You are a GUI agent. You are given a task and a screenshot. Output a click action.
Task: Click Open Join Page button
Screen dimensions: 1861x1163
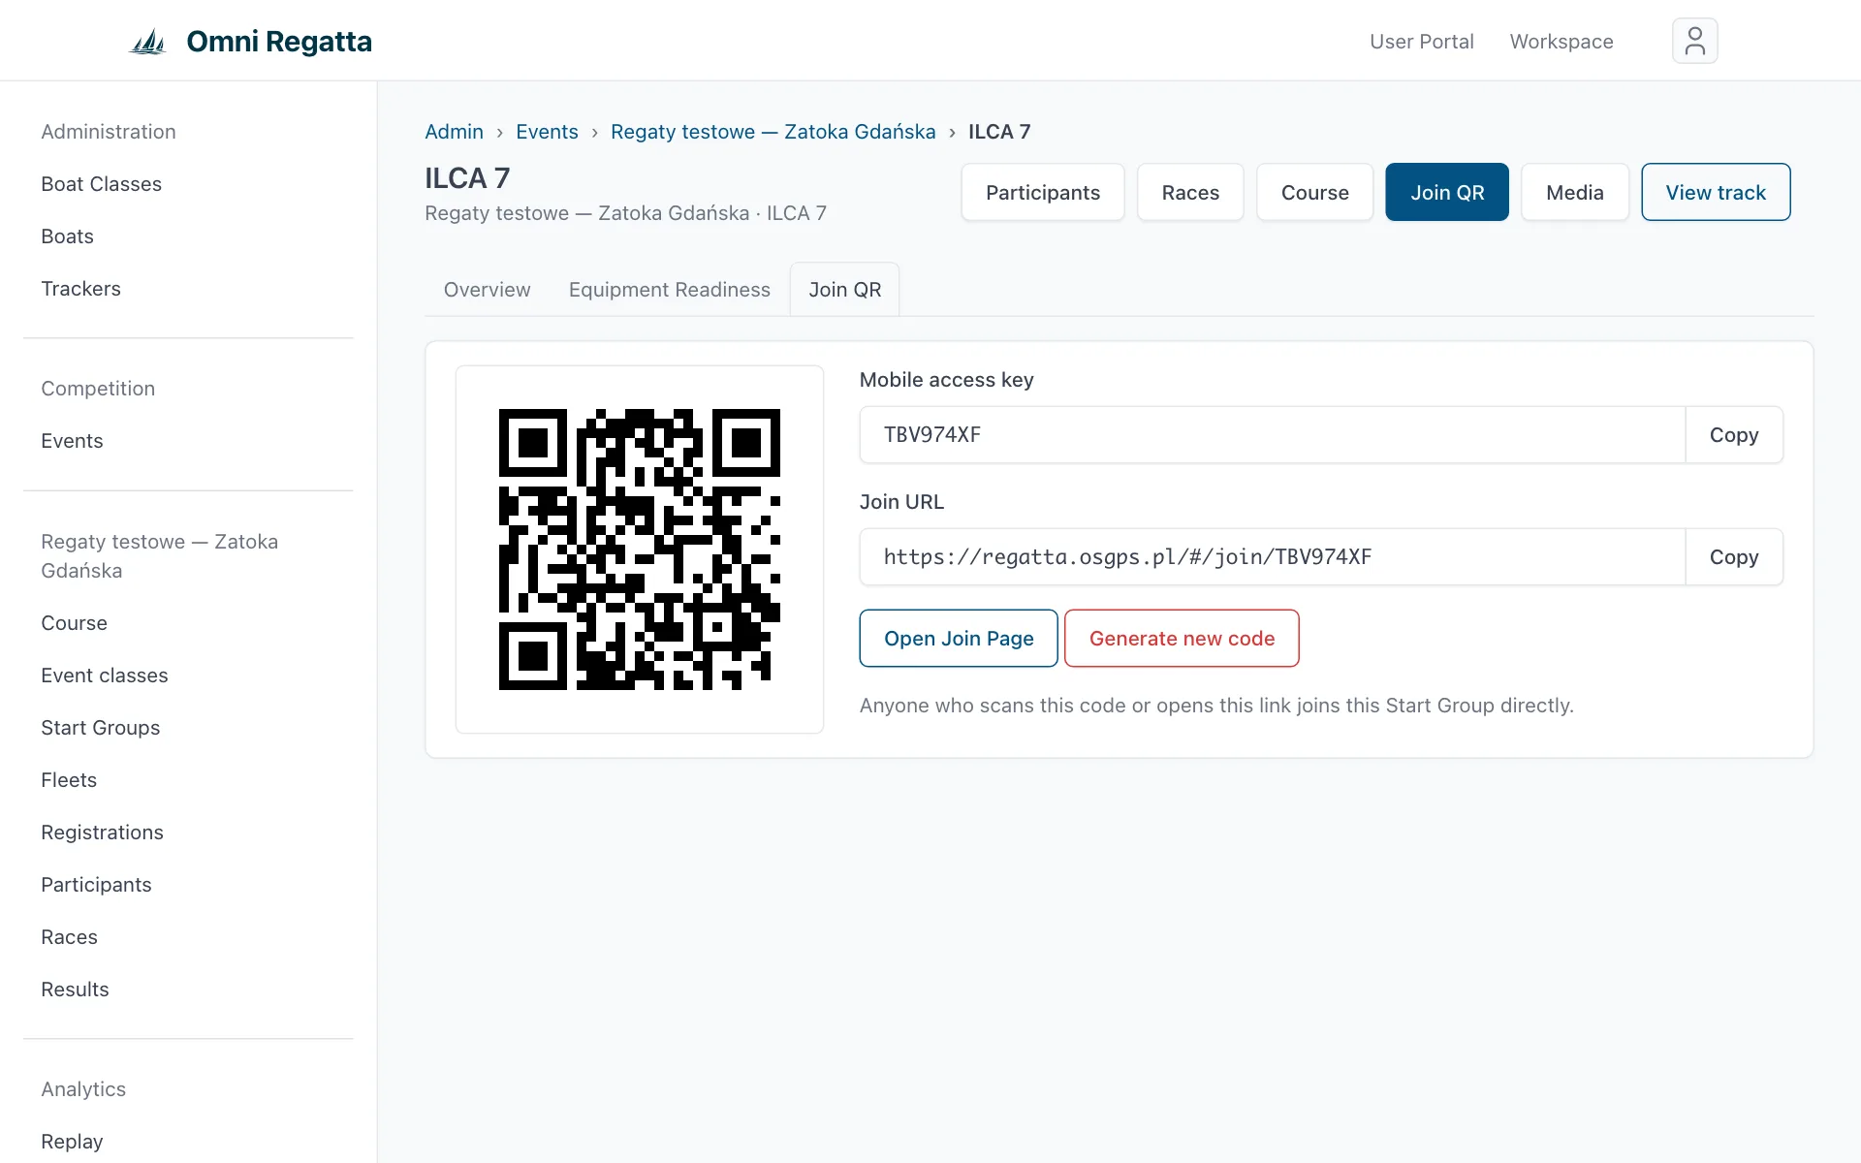(959, 639)
